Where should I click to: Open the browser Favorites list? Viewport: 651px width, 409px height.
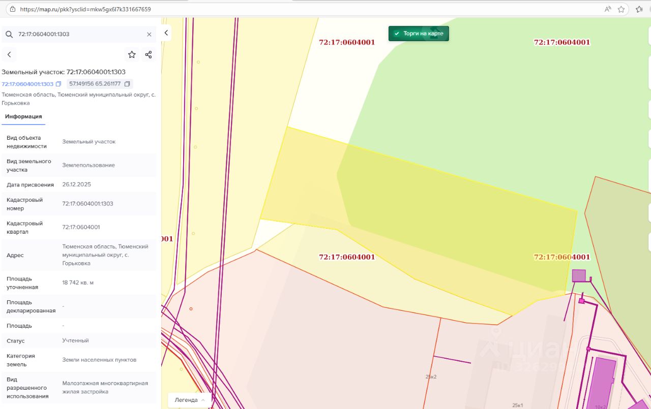tap(639, 9)
